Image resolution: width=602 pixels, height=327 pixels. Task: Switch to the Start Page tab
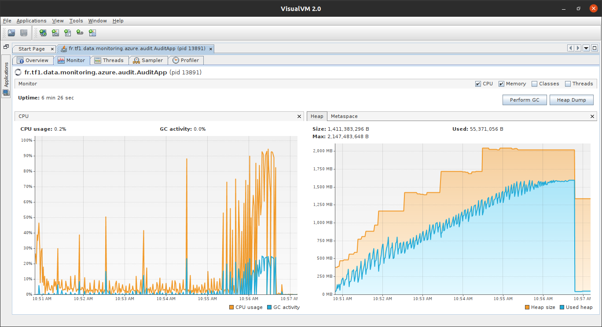[32, 49]
